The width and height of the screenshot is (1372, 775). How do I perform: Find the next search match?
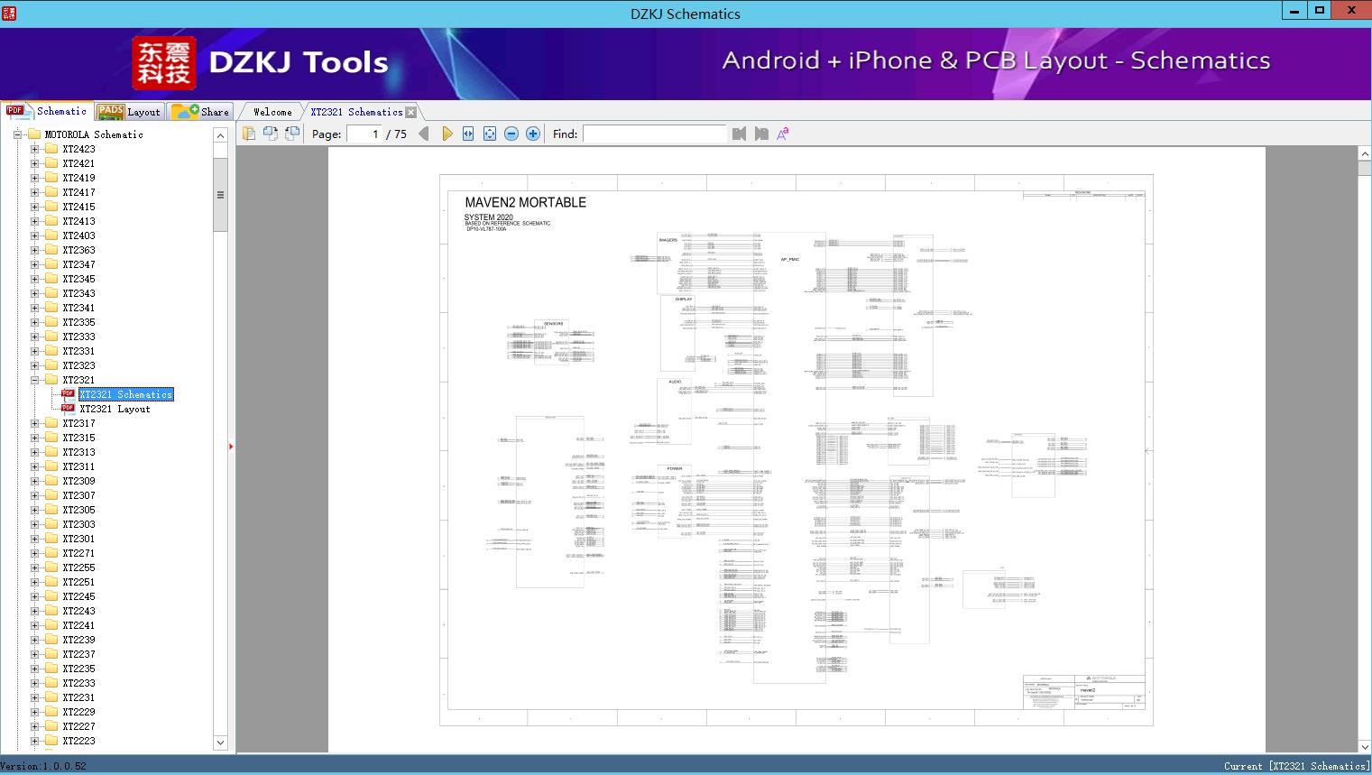point(761,134)
